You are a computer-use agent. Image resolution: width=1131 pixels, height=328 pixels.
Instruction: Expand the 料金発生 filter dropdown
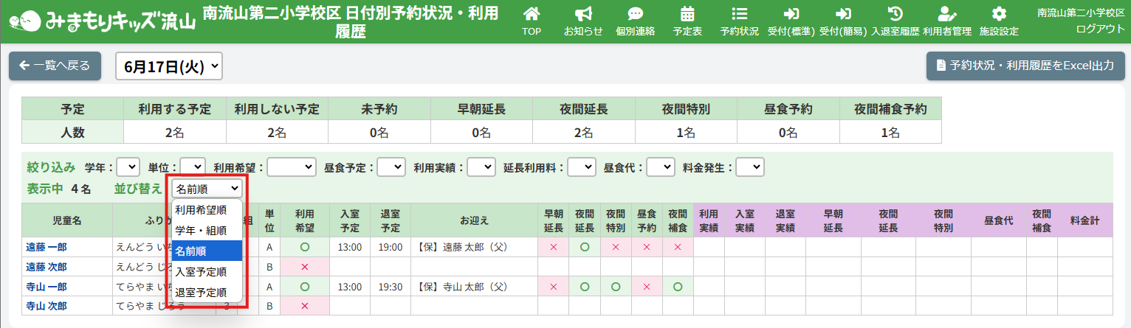749,167
